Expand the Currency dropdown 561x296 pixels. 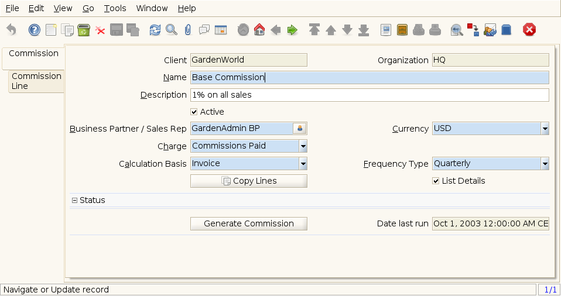click(x=545, y=129)
